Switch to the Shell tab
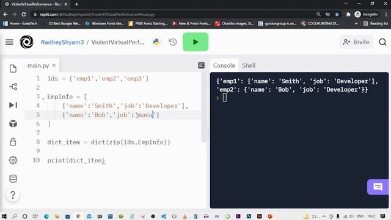Screen dimensions: 391x220 click(249, 65)
